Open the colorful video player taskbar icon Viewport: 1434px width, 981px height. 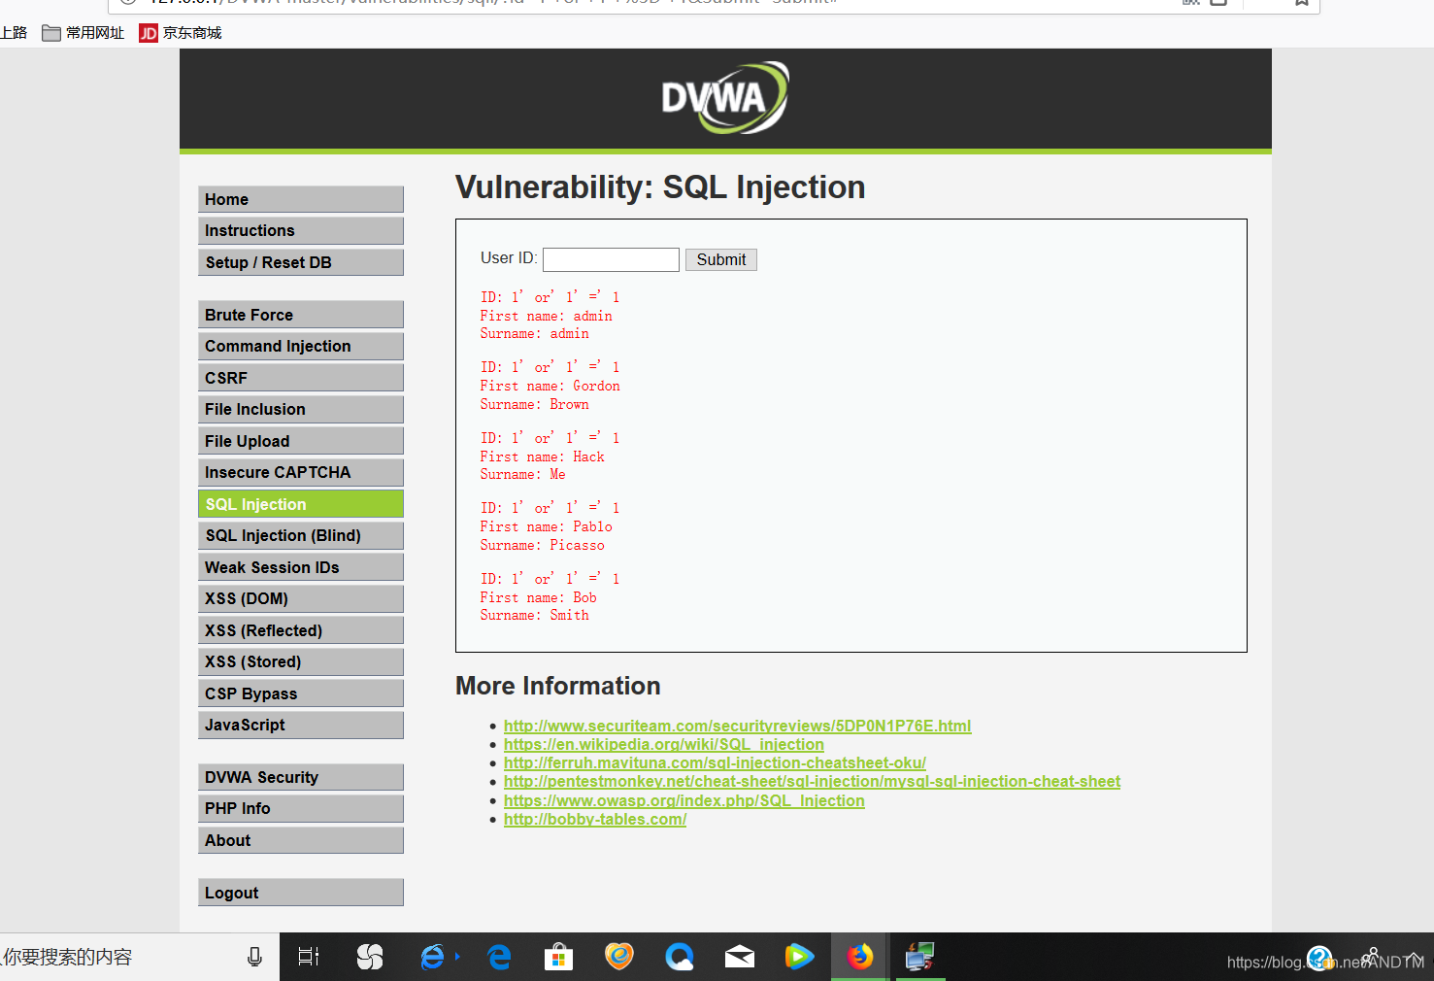[x=799, y=957]
